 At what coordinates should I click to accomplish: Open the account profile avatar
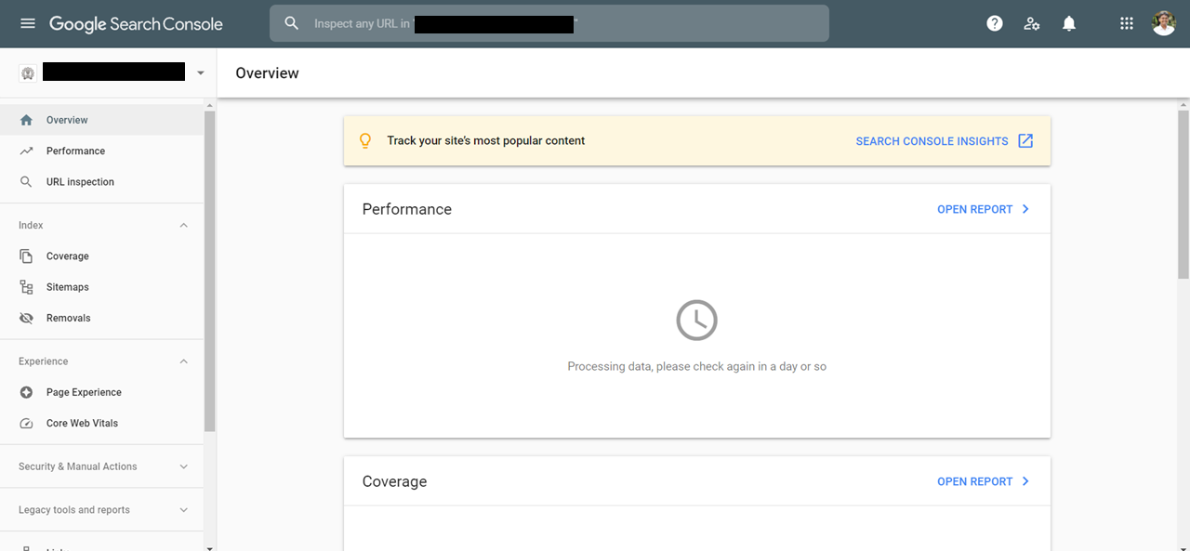pos(1164,23)
